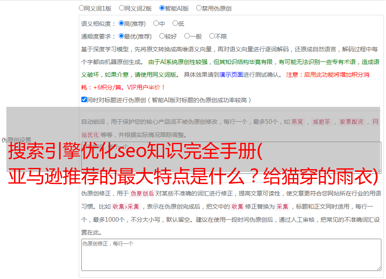Click the red 注意：启用此功能将增加积分消 text

(328, 75)
